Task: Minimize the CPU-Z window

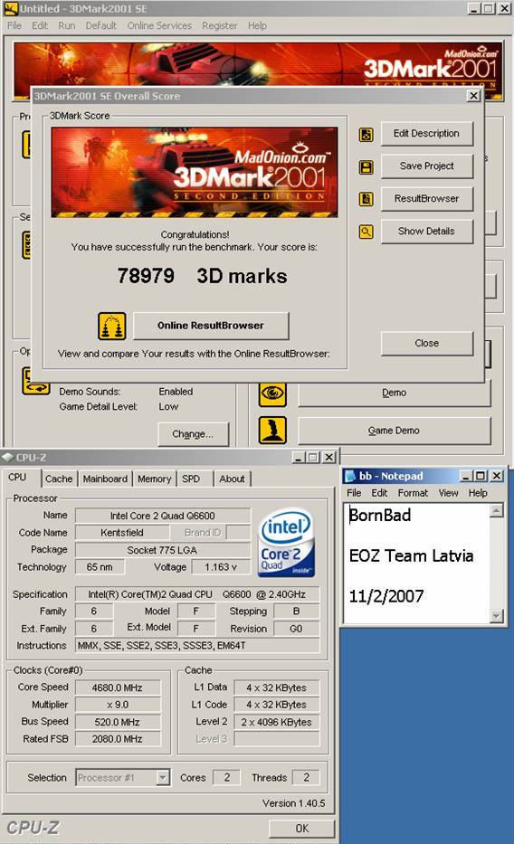Action: 299,457
